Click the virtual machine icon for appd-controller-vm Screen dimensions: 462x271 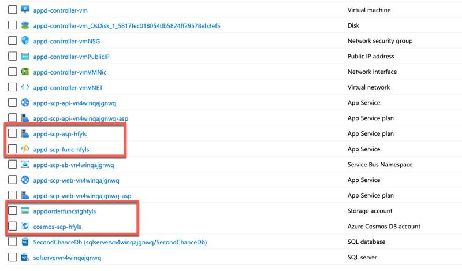point(25,9)
